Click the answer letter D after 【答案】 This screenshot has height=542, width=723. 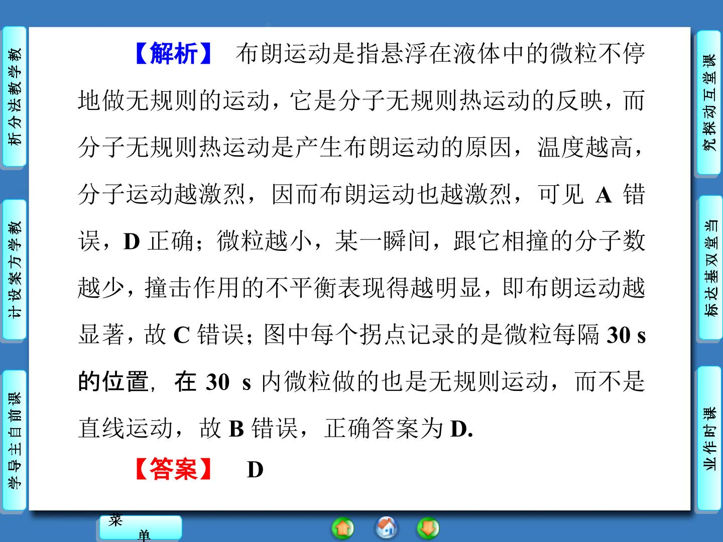255,470
